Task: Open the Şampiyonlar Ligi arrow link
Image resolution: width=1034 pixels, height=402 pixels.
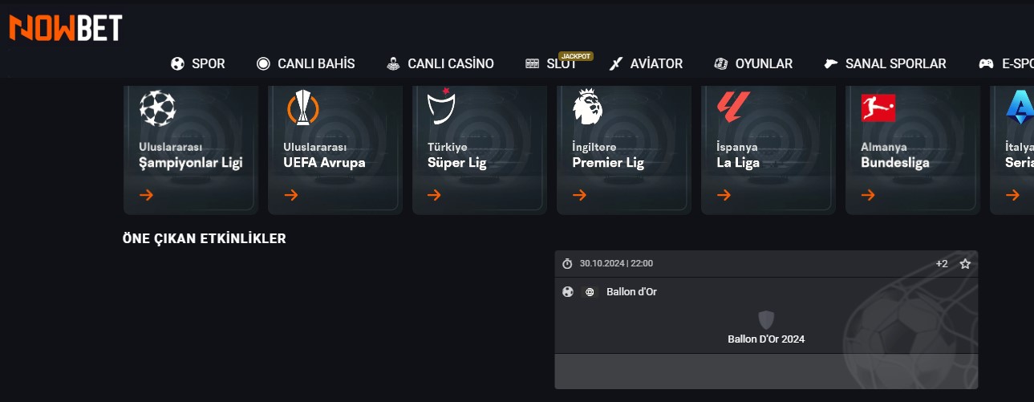Action: tap(146, 195)
